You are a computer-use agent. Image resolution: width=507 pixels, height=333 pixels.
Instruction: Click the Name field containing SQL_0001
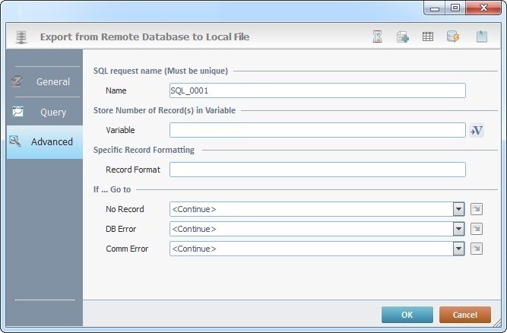tap(317, 90)
